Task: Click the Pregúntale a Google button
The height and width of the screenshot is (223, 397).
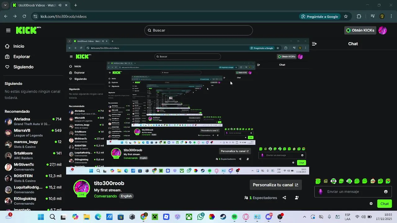Action: click(x=319, y=16)
